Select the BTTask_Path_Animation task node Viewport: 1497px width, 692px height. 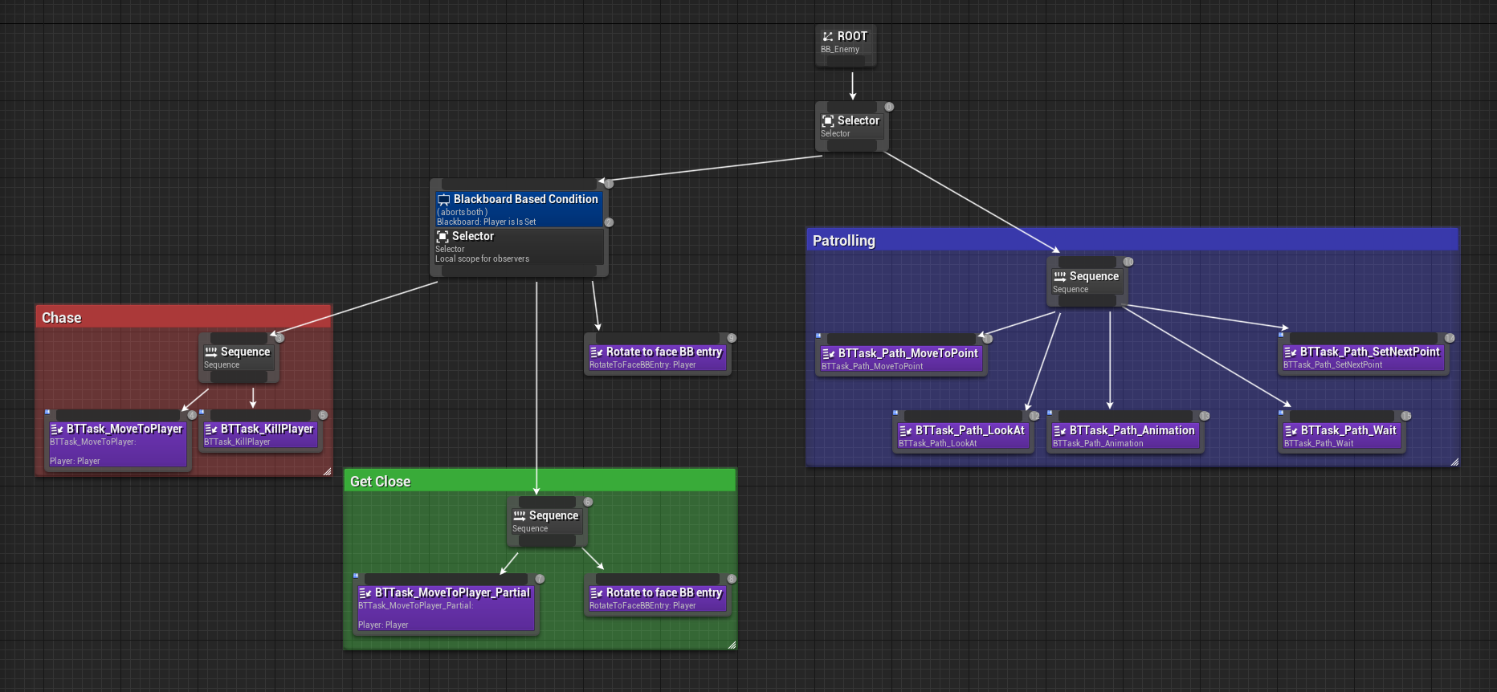tap(1124, 436)
